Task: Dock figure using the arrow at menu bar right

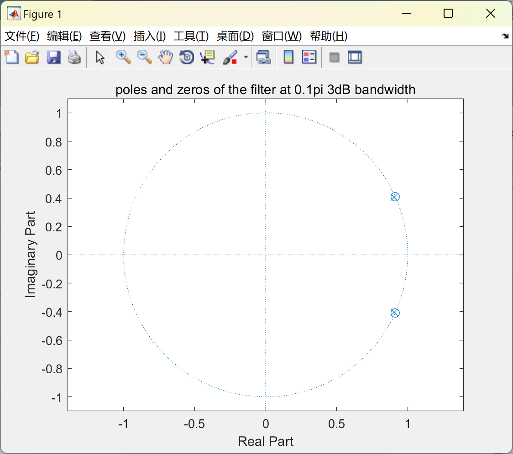Action: tap(505, 36)
